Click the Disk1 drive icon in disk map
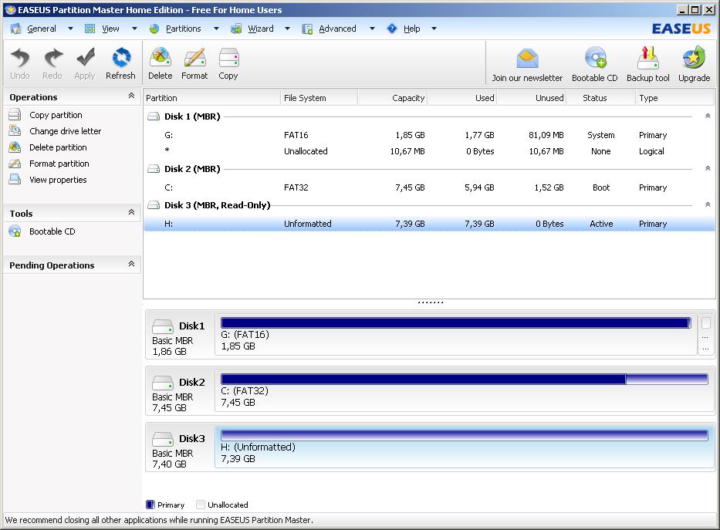The width and height of the screenshot is (720, 530). point(163,326)
